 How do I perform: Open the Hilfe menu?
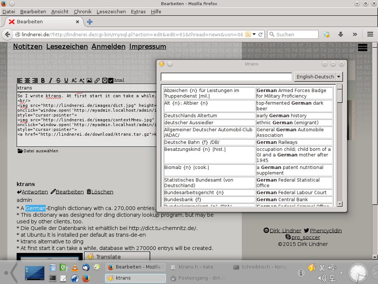(156, 11)
